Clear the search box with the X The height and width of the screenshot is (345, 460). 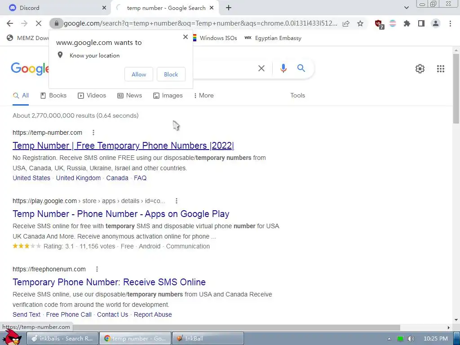261,68
